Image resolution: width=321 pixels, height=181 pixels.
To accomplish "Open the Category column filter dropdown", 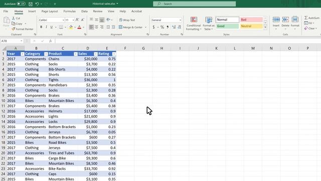I will pos(46,54).
